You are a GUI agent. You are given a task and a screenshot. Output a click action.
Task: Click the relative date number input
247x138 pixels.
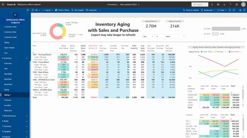tap(159, 36)
